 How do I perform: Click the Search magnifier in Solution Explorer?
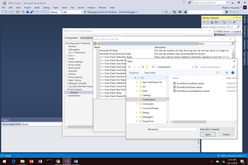(238, 27)
